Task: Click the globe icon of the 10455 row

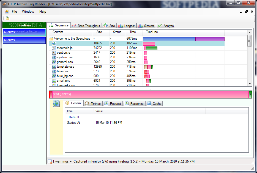Action: point(54,43)
